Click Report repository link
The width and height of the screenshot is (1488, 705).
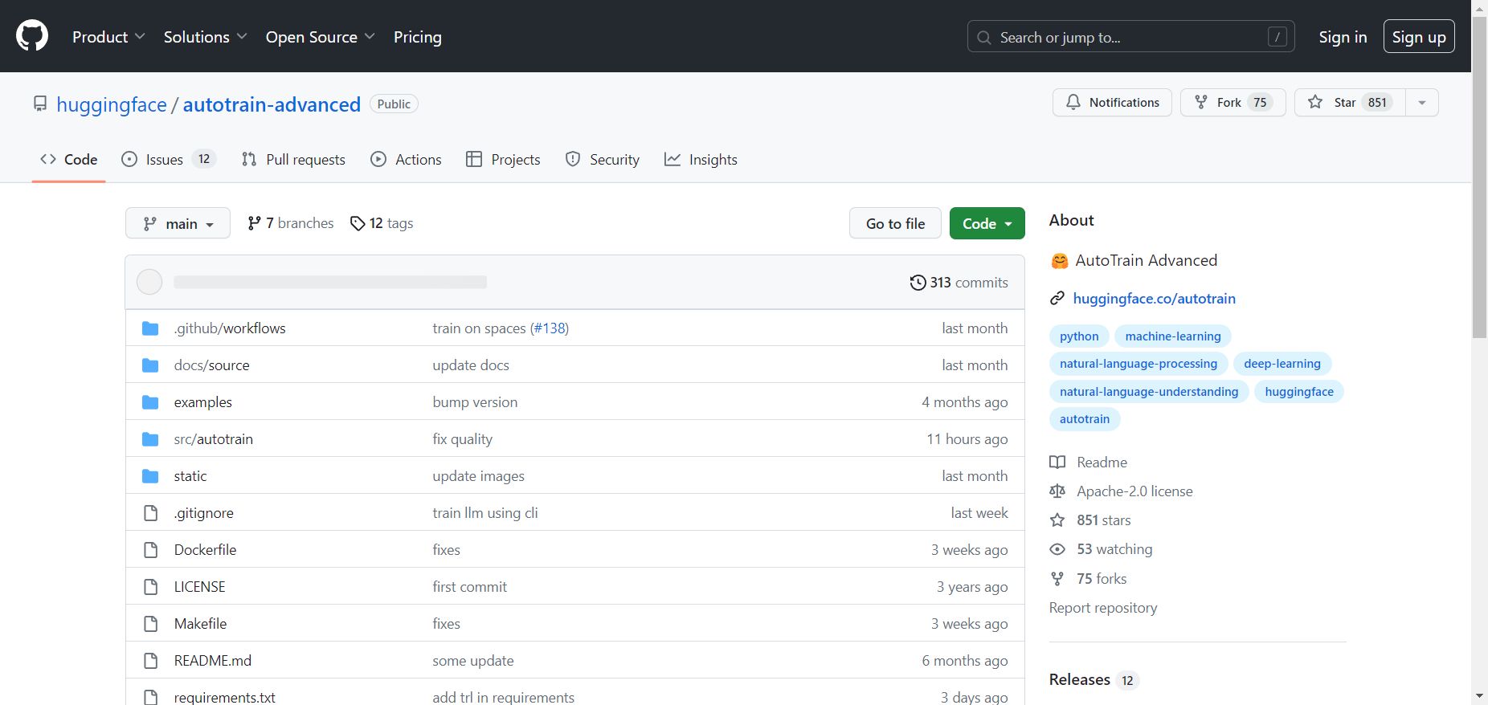(1103, 608)
